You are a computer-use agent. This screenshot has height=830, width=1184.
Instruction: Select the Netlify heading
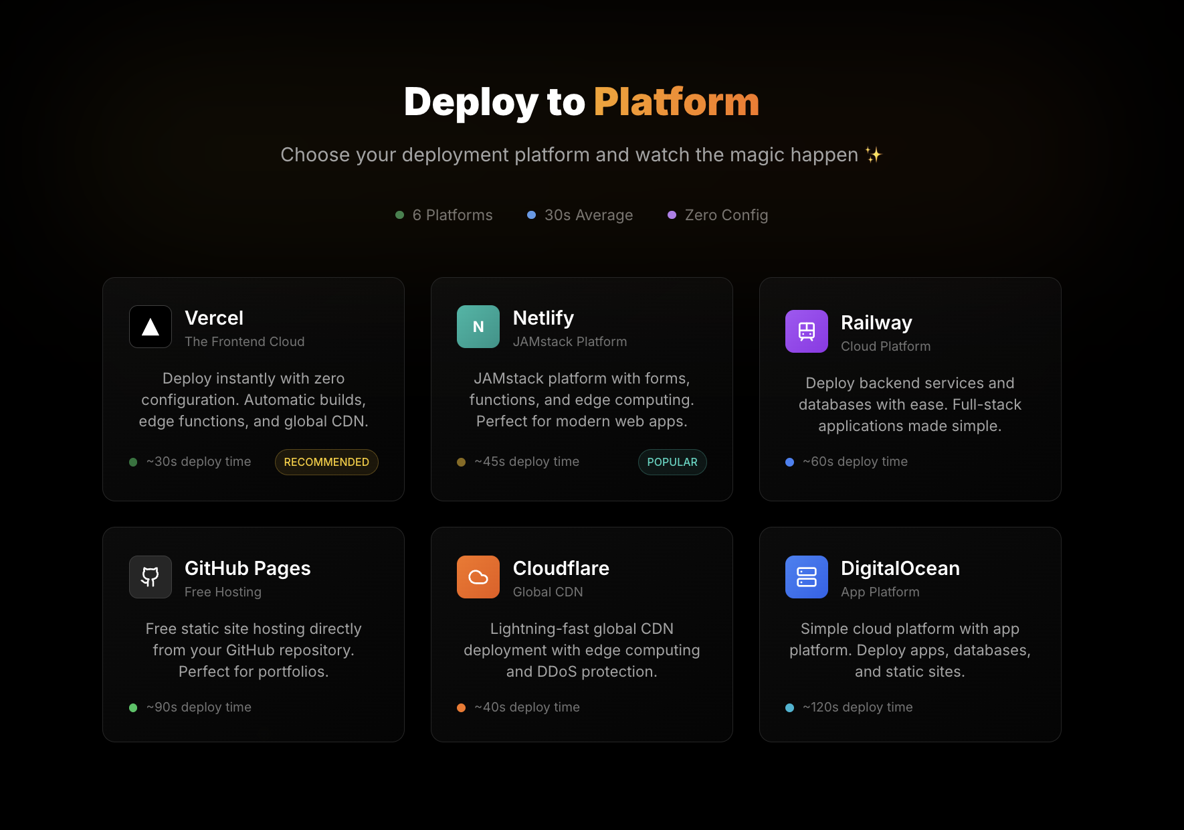click(543, 318)
